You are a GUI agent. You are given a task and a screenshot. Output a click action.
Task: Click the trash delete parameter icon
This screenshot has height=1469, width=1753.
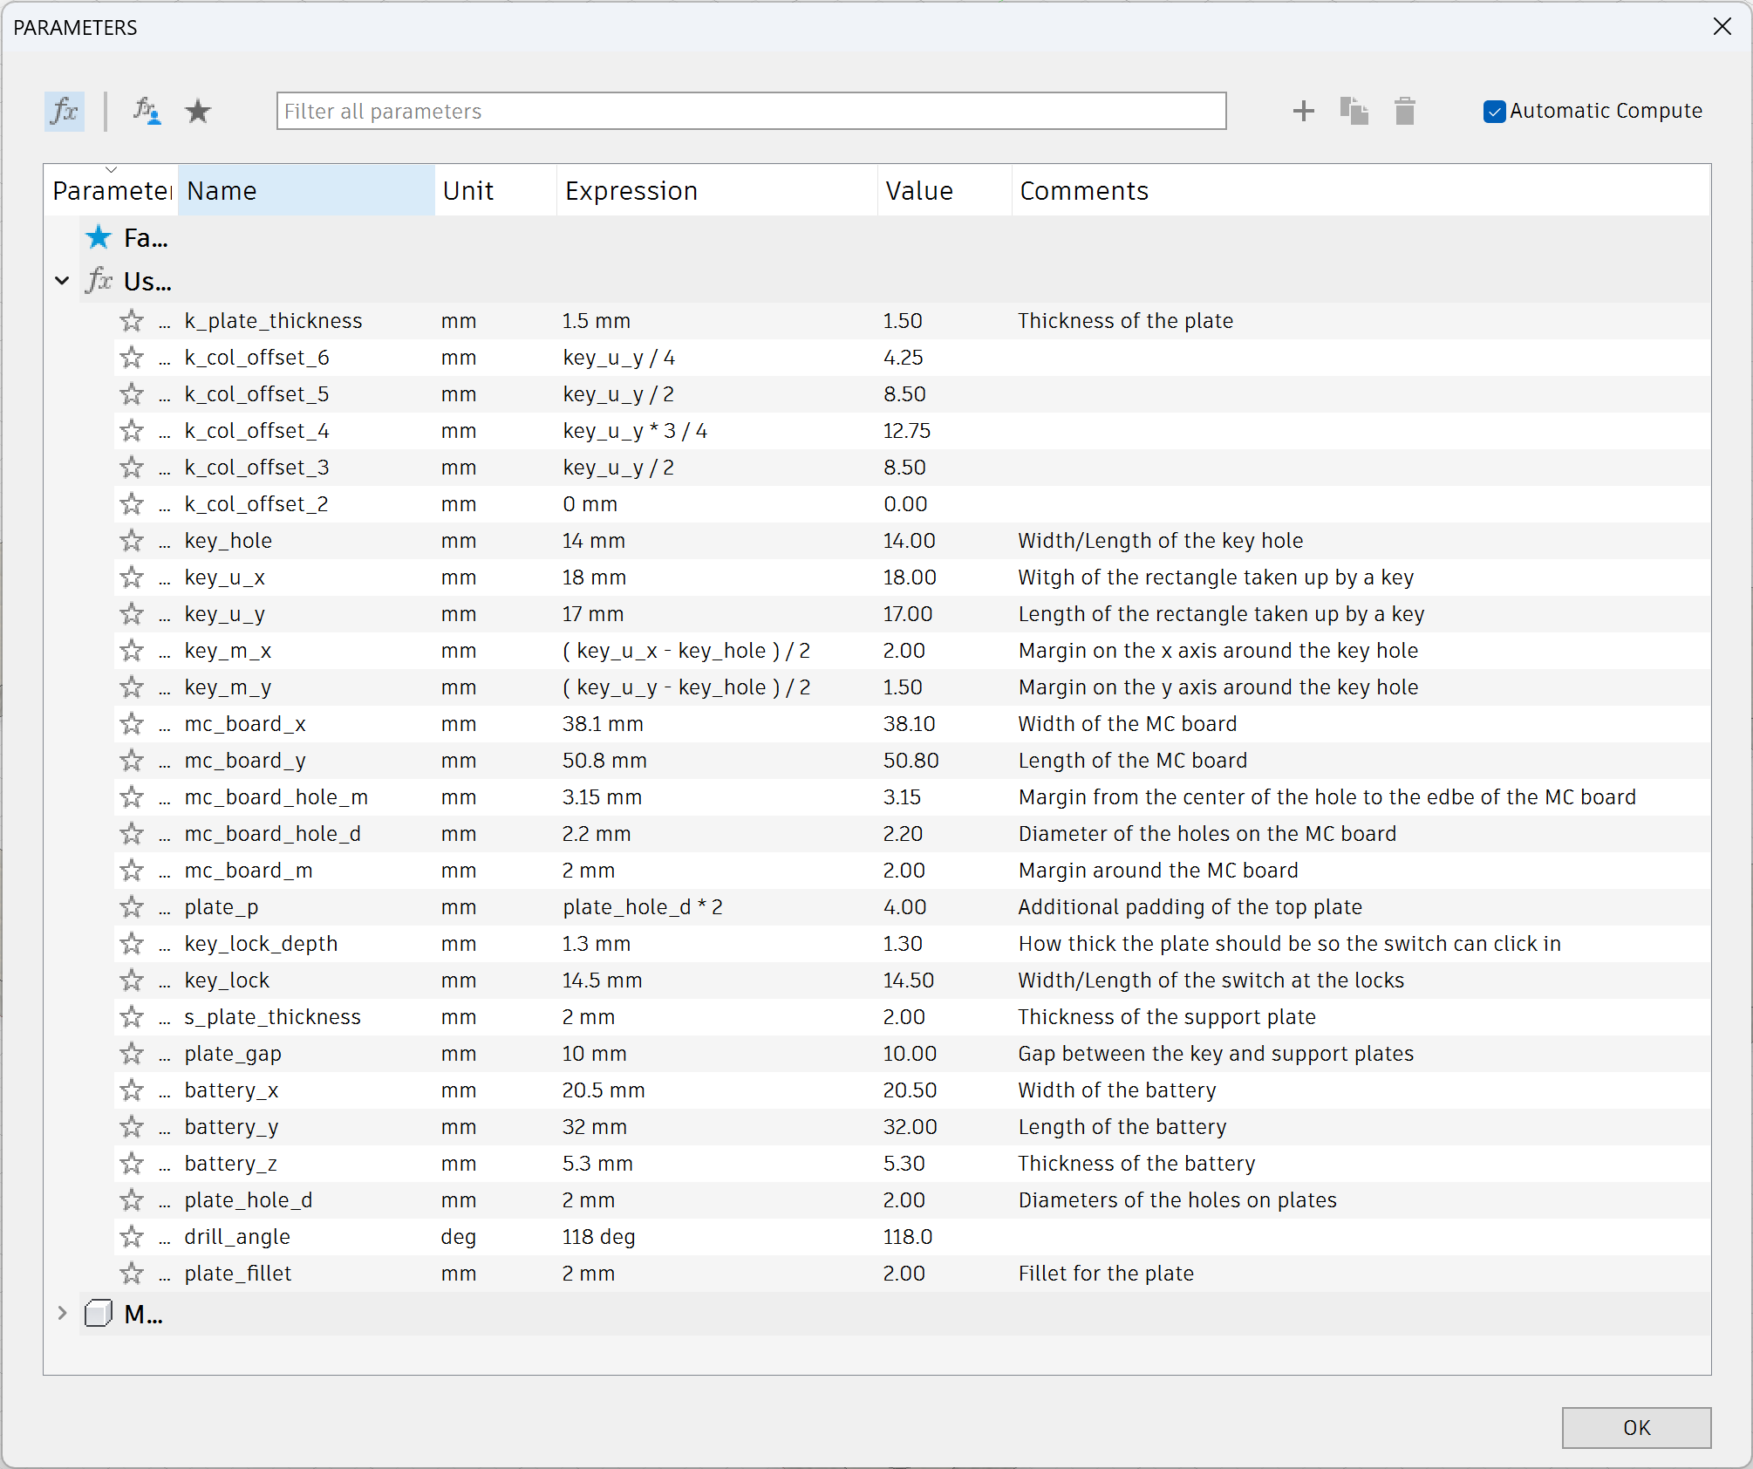[1404, 111]
